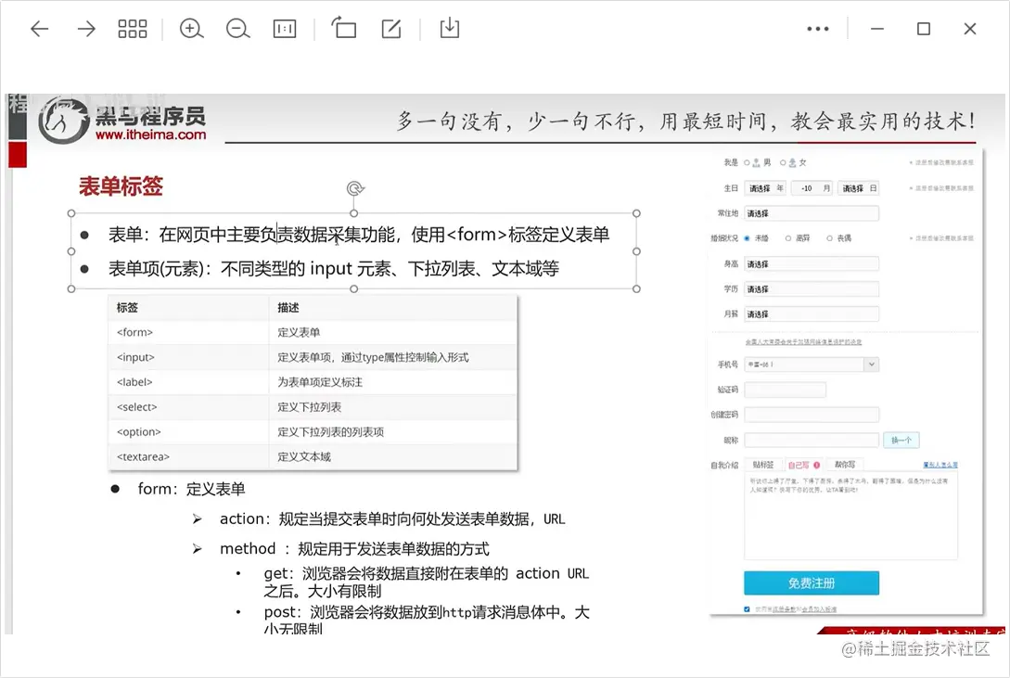Rotate the image
Screen dimensions: 1010x678
coord(344,29)
